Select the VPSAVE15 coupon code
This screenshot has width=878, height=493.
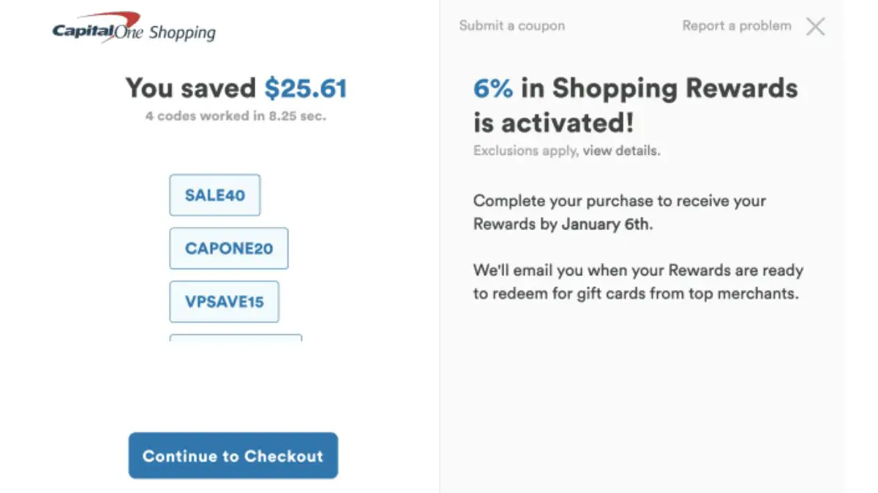[x=224, y=302]
